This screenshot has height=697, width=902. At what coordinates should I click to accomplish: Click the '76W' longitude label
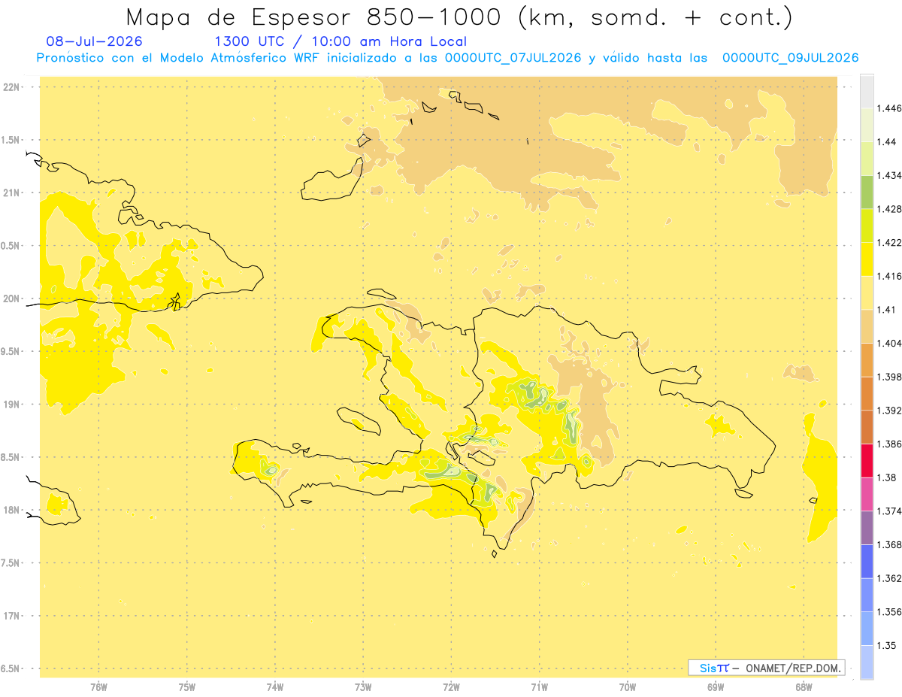(98, 686)
